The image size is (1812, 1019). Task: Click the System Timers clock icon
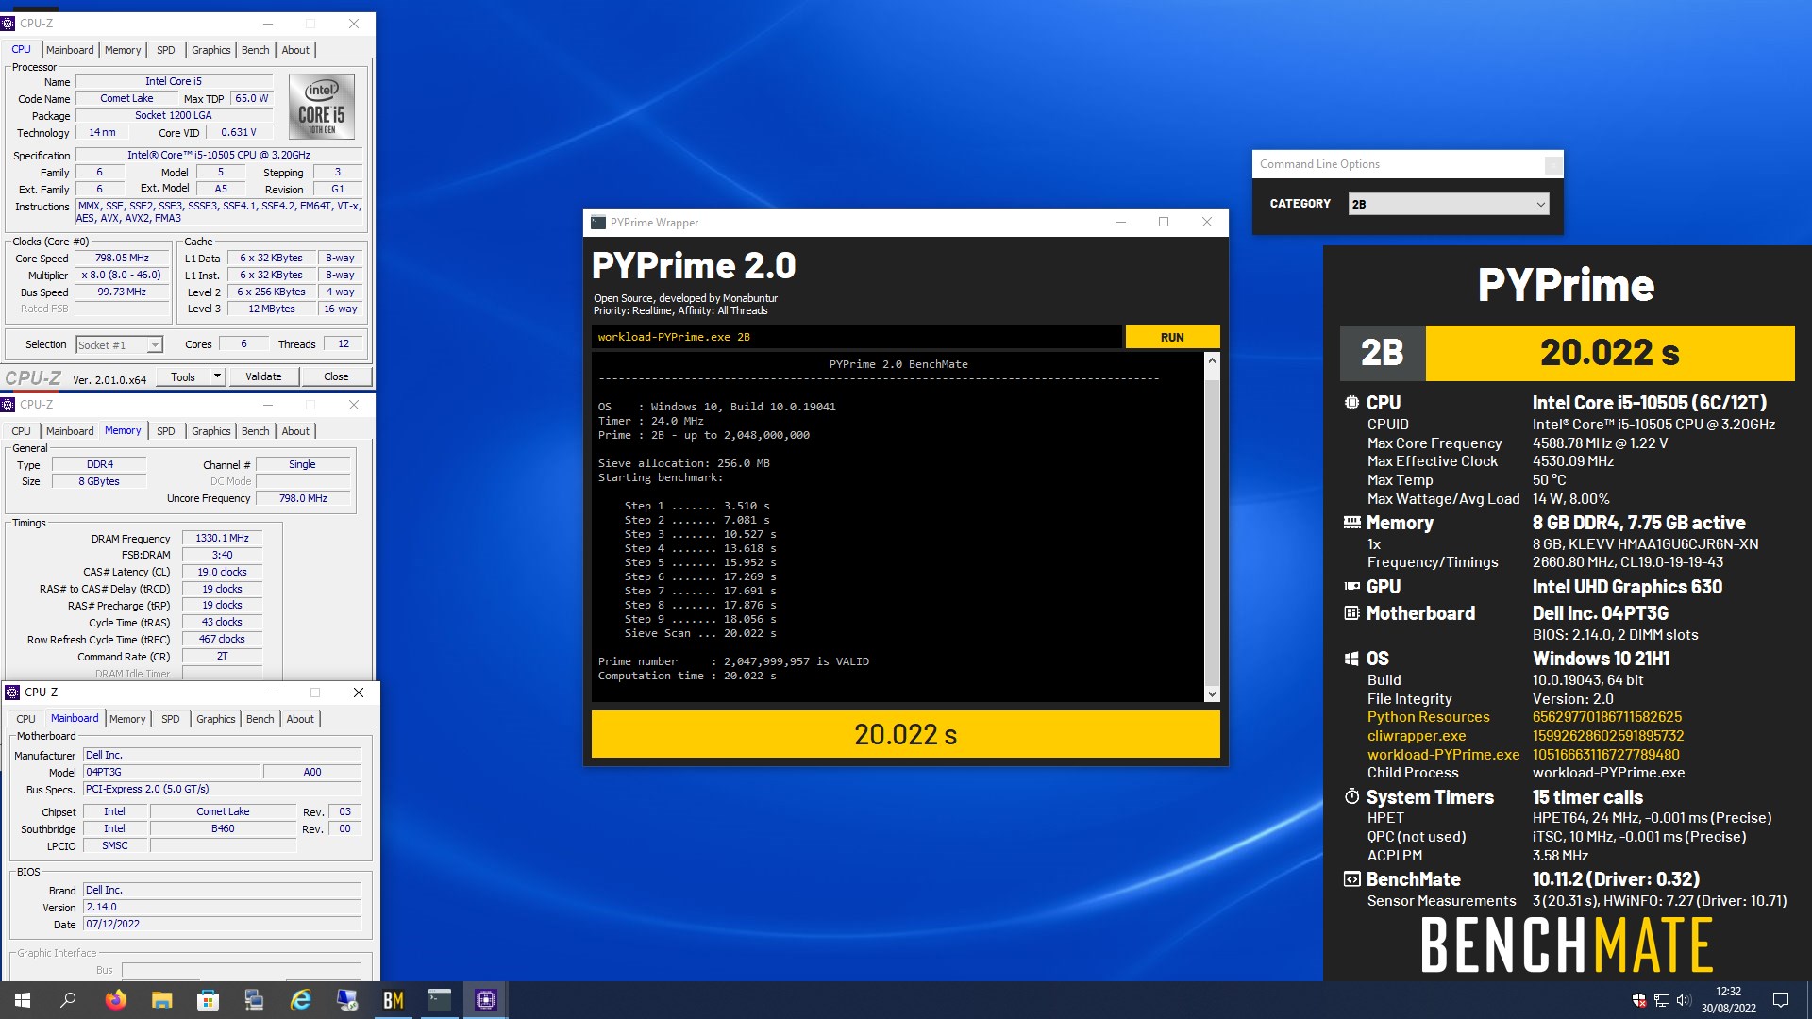[x=1351, y=797]
